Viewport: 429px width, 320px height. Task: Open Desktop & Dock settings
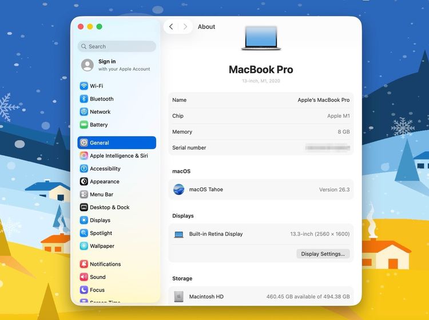[x=117, y=207]
